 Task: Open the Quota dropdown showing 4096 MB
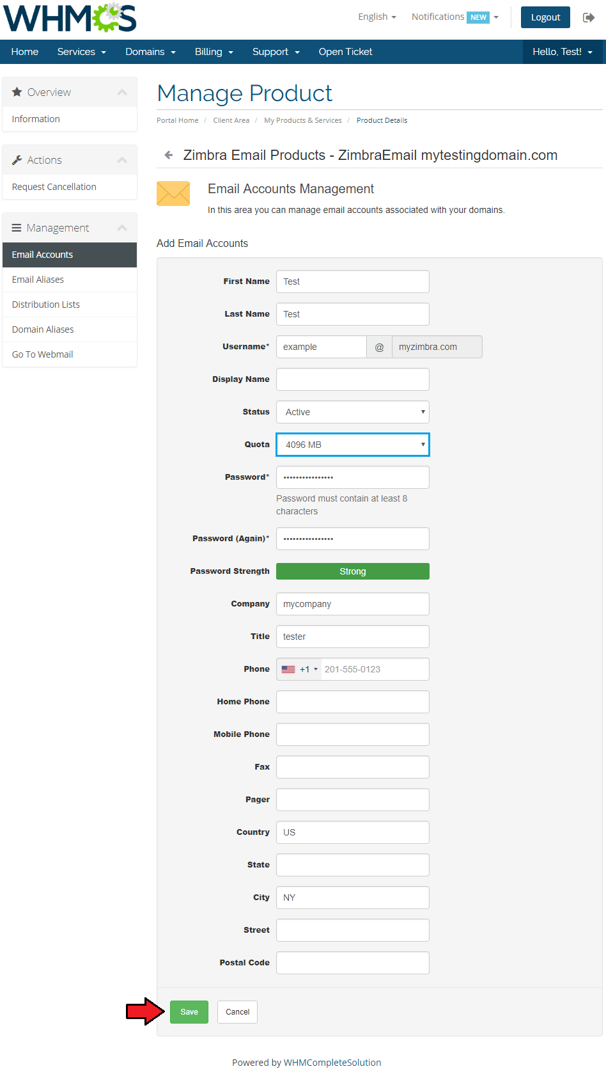click(x=353, y=445)
